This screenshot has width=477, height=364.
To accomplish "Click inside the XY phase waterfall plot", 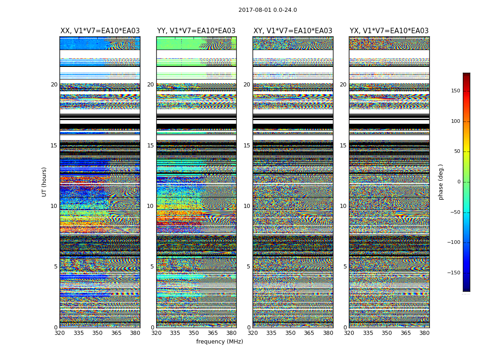I will tap(293, 182).
